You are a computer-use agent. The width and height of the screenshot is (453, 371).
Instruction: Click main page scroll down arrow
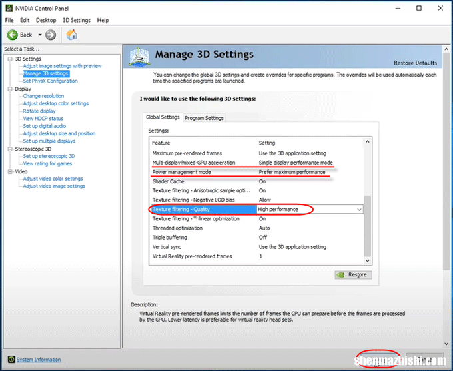coord(446,344)
